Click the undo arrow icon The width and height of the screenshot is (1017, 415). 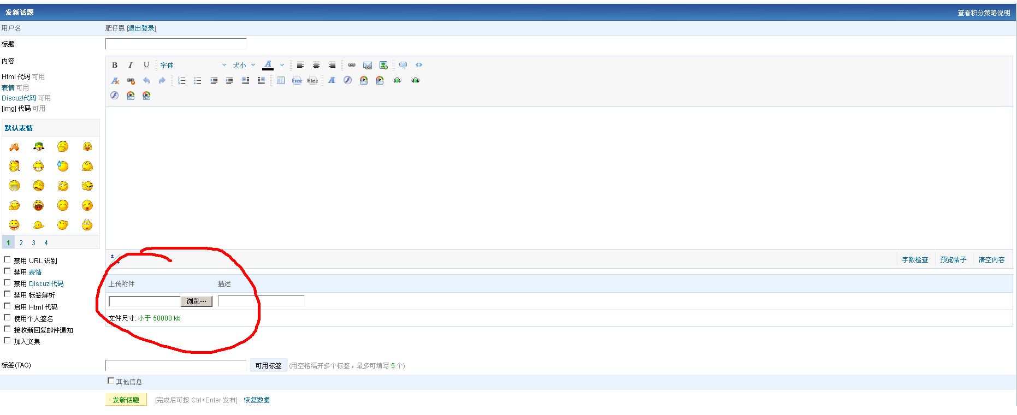pyautogui.click(x=146, y=80)
